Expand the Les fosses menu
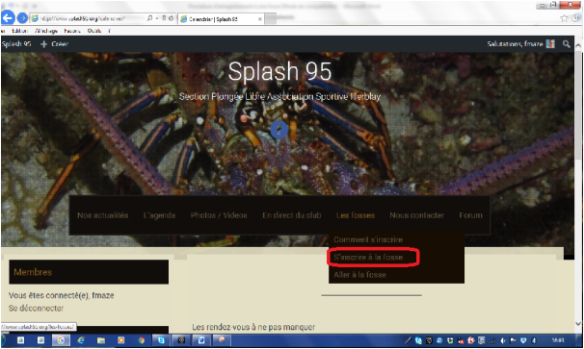The height and width of the screenshot is (349, 584). pyautogui.click(x=356, y=215)
